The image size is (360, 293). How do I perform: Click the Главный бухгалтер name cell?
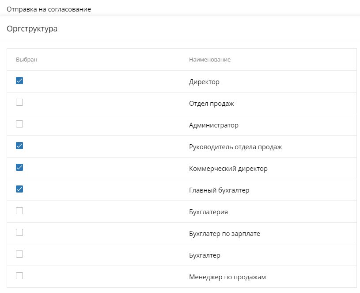(219, 190)
